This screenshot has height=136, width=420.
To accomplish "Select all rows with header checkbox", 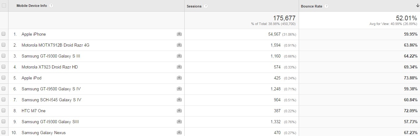I will 4,6.
